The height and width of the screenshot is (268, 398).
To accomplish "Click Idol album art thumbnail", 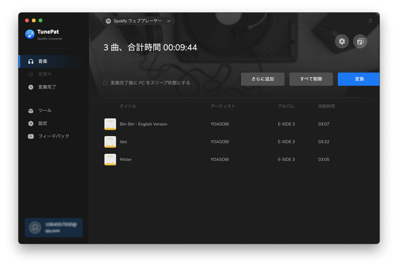I will (110, 142).
